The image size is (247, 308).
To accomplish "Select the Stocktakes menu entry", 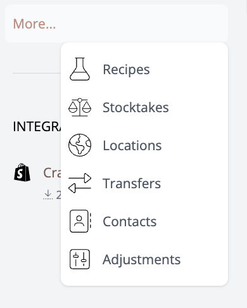I will (136, 107).
